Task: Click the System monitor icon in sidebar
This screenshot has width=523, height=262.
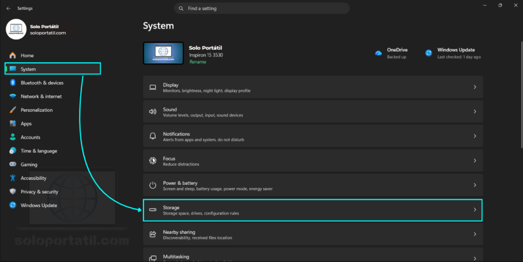Action: [13, 69]
